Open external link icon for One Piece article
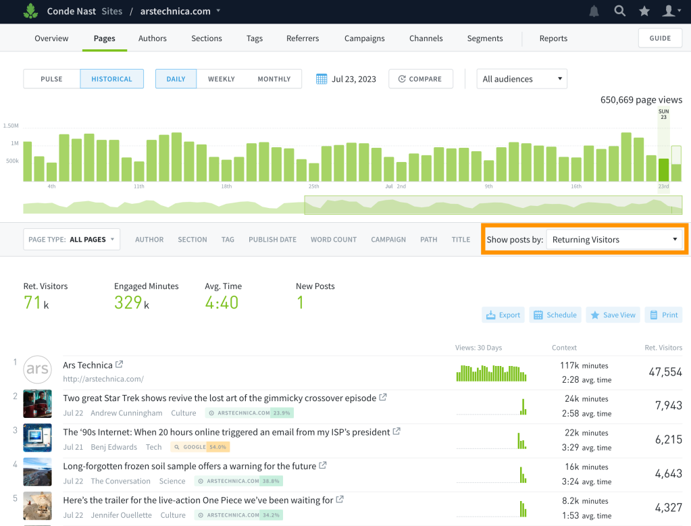691x526 pixels. point(340,499)
